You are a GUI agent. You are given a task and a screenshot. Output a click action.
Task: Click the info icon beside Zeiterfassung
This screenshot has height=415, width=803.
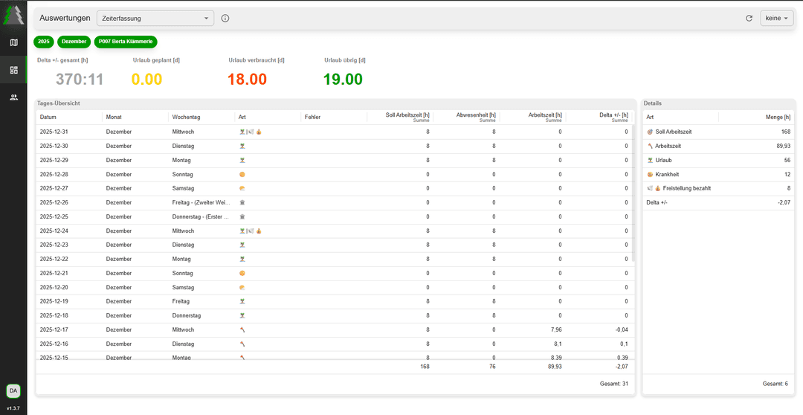(225, 18)
